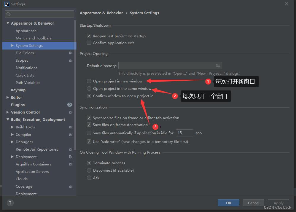
Task: Expand Version Control tree node
Action: (8, 112)
